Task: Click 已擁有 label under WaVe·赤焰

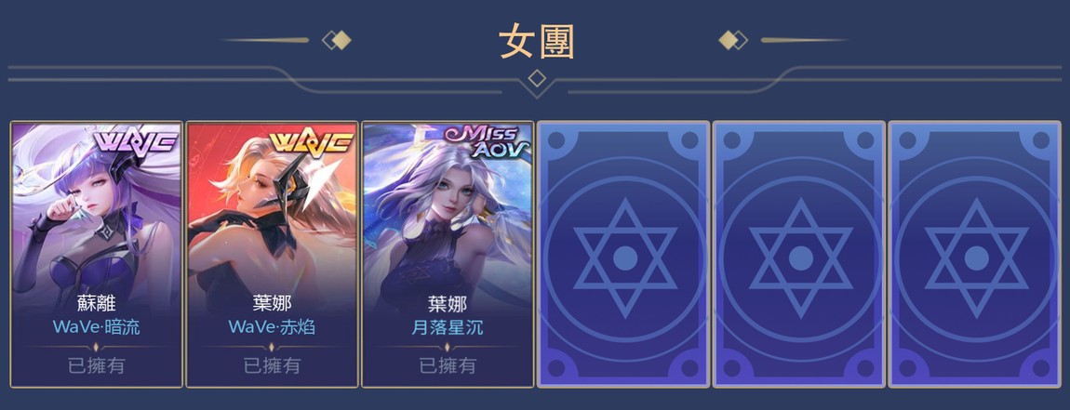Action: [273, 365]
